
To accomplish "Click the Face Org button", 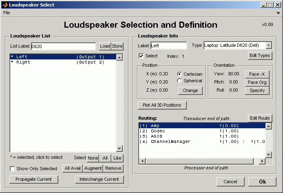I will 257,82.
